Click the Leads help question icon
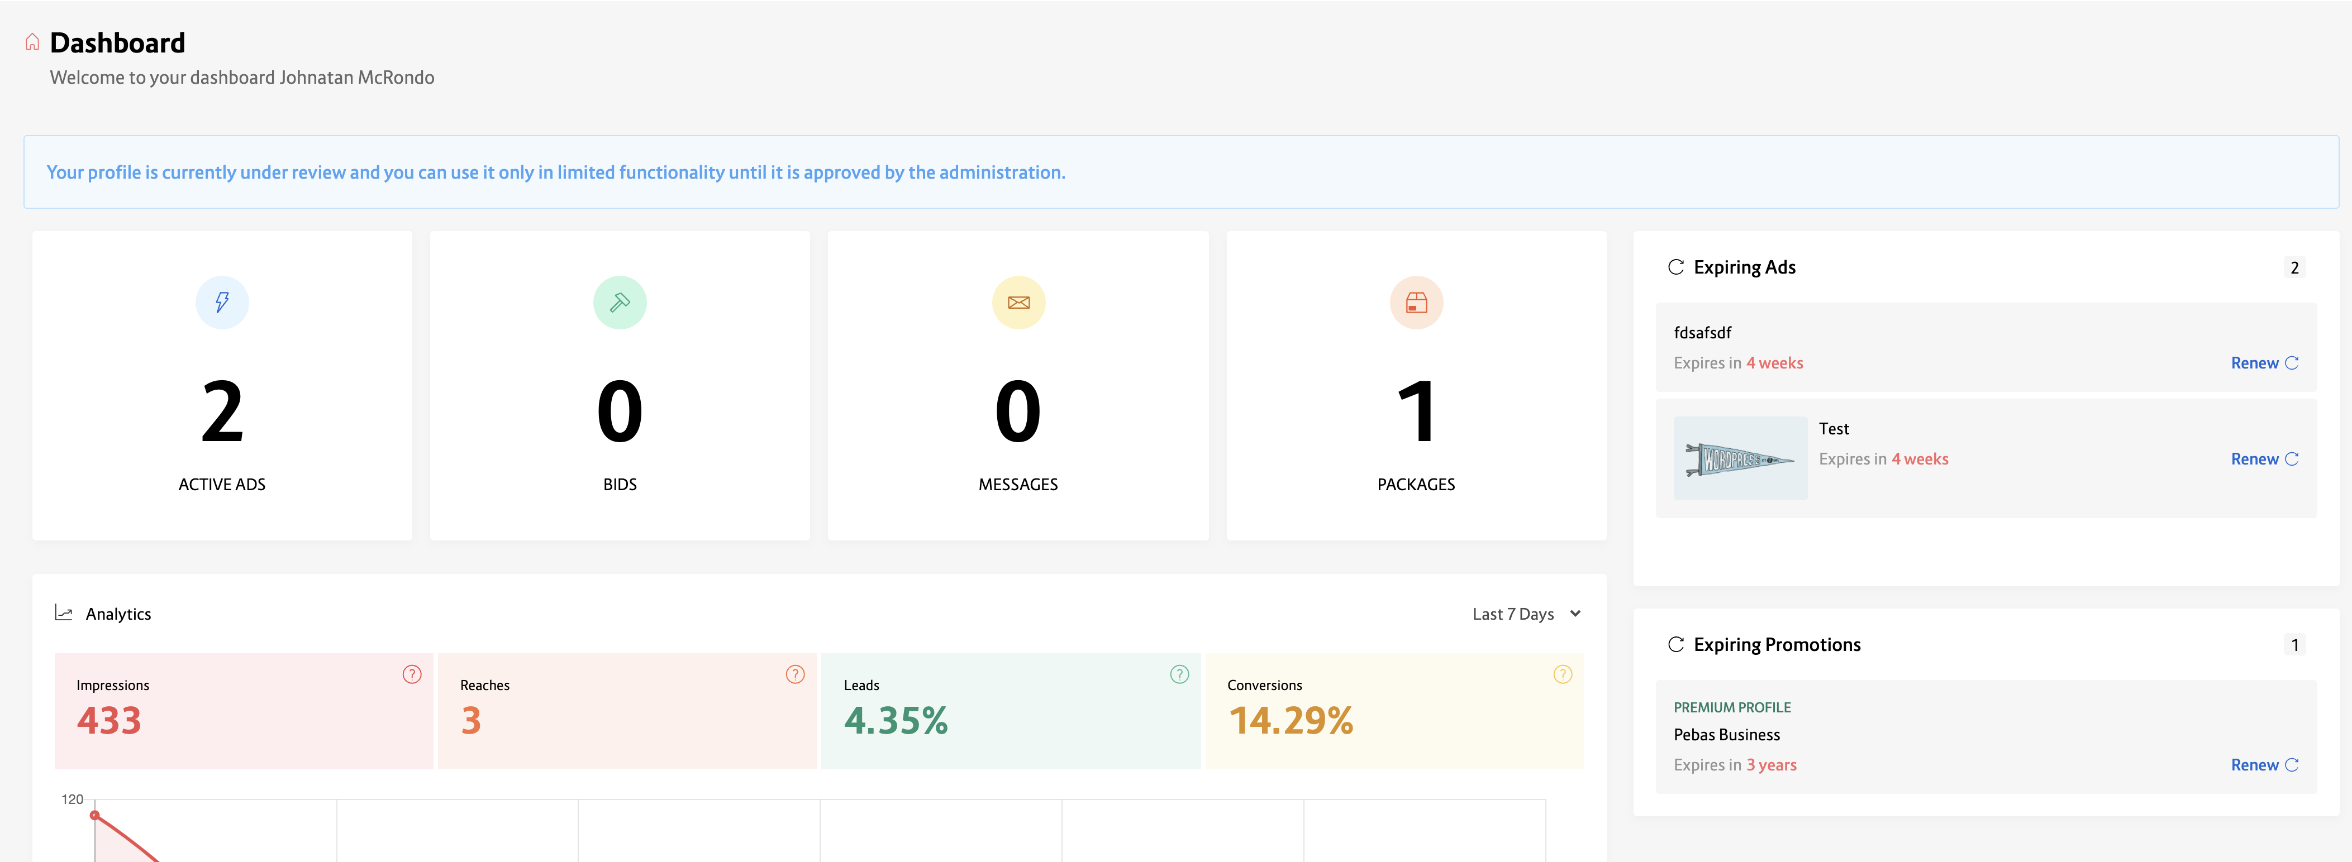2352x862 pixels. (1180, 674)
